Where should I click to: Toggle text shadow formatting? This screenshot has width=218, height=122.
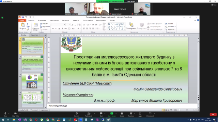tap(62, 28)
